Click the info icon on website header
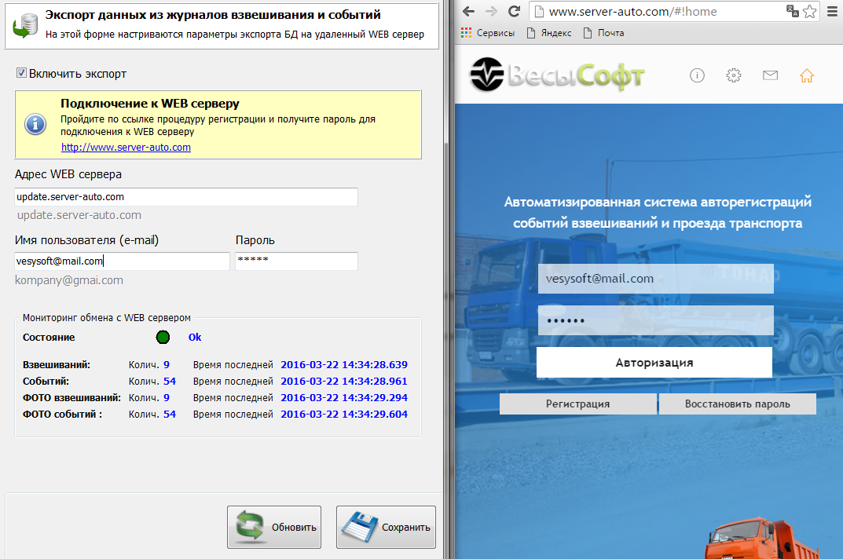The height and width of the screenshot is (559, 843). pyautogui.click(x=697, y=75)
